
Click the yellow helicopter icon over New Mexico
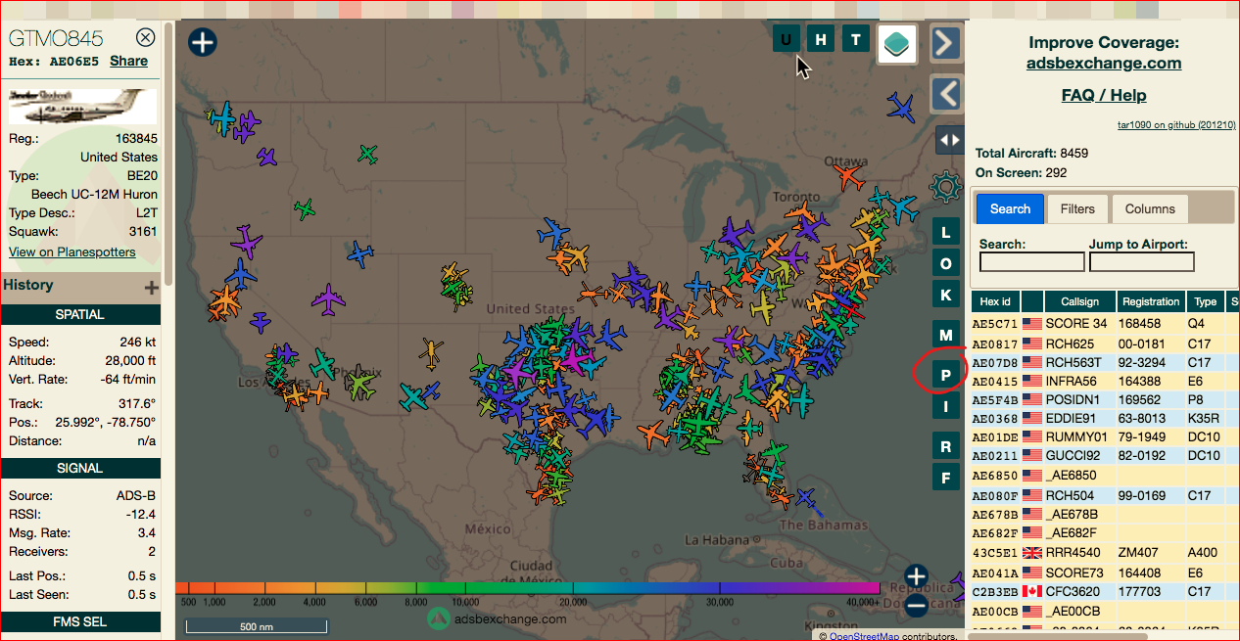tap(431, 351)
